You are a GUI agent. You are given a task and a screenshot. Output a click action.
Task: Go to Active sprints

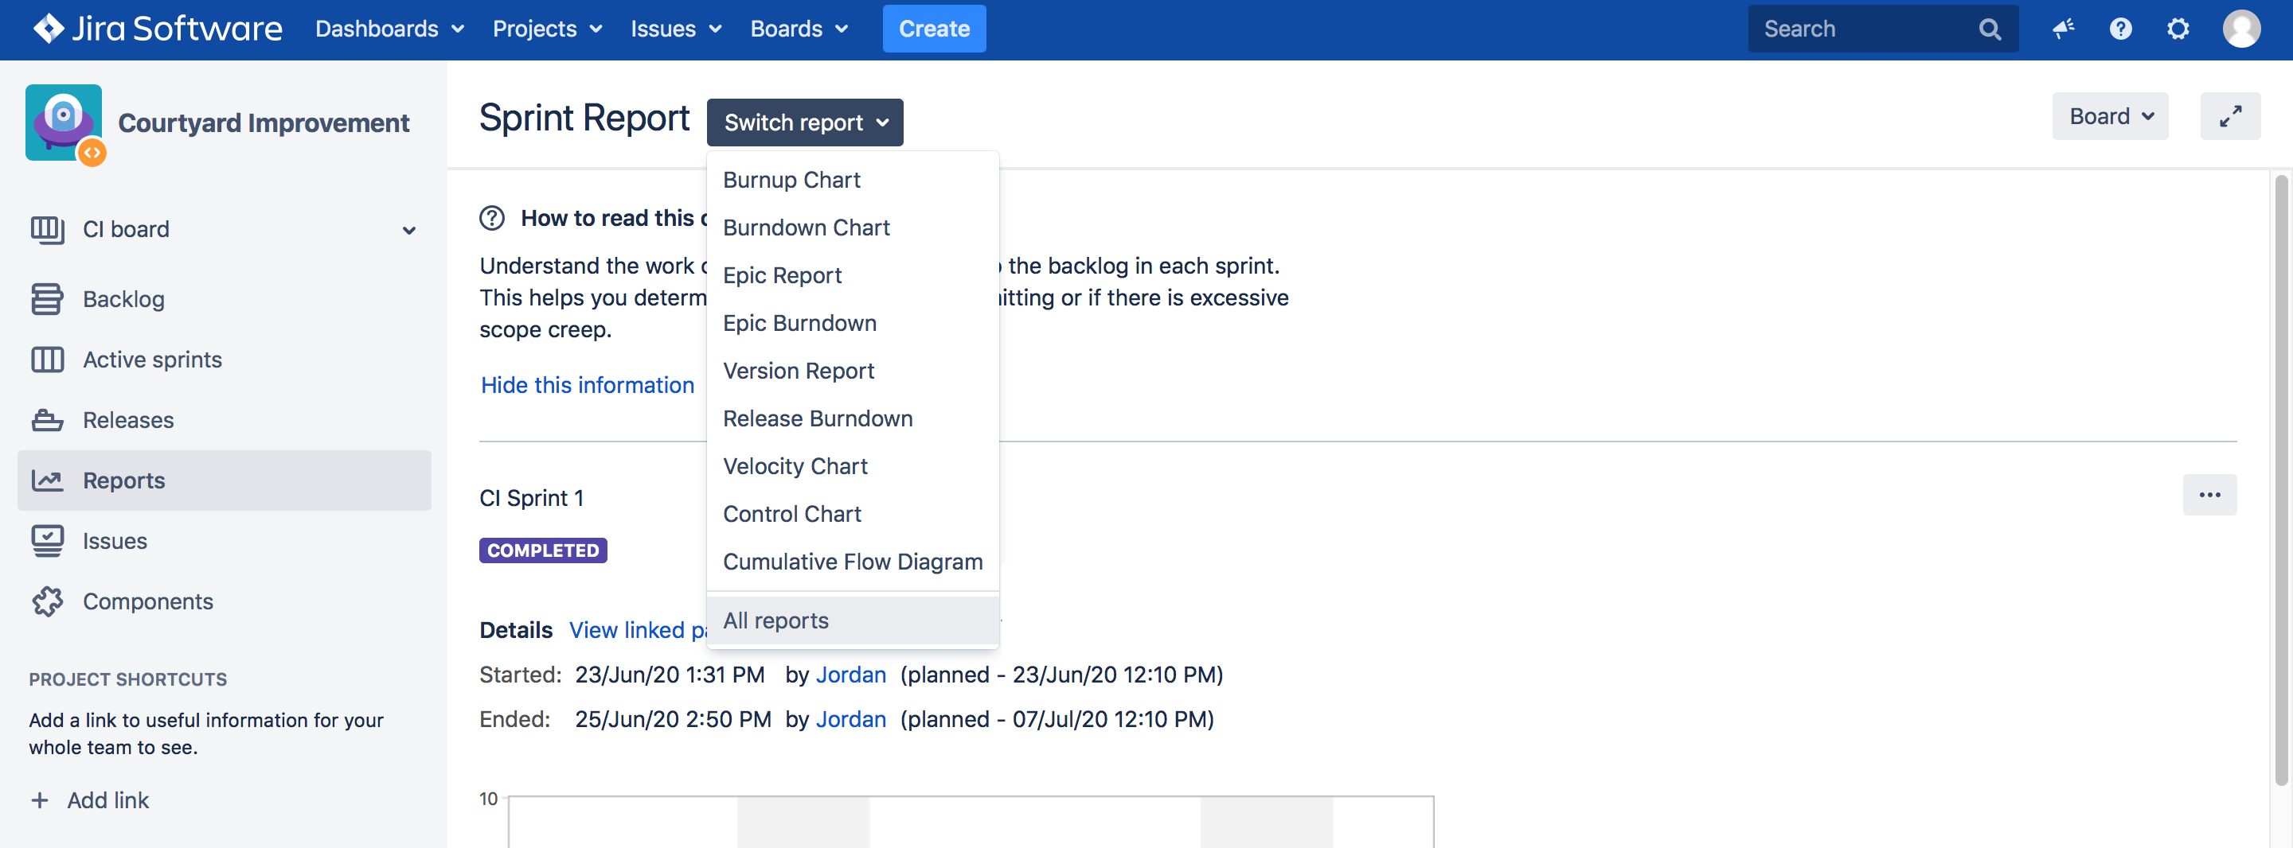(x=225, y=360)
